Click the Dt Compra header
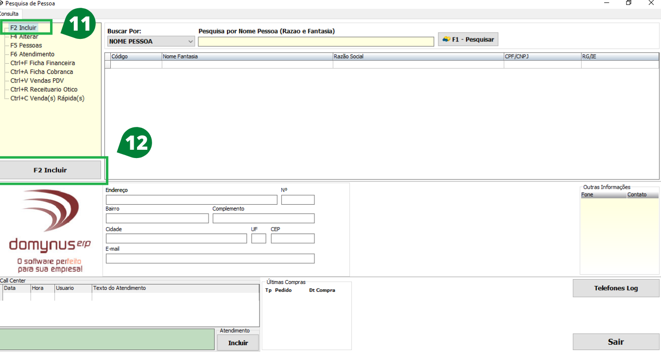This screenshot has height=353, width=661. pos(322,290)
